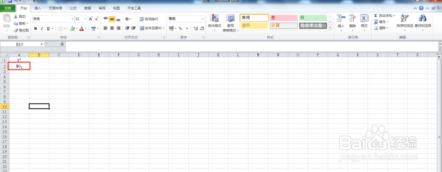The height and width of the screenshot is (172, 442).
Task: Apply the comma style icon
Action: [x=187, y=28]
